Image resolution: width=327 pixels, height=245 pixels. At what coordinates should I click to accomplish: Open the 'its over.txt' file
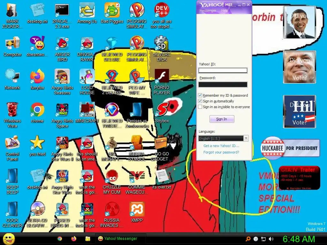(162, 179)
